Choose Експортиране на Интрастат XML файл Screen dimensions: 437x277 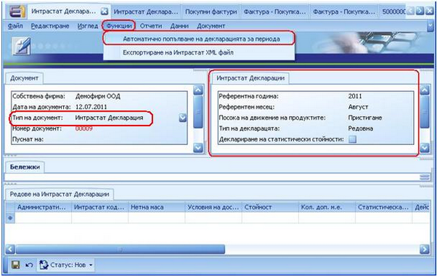(x=199, y=52)
